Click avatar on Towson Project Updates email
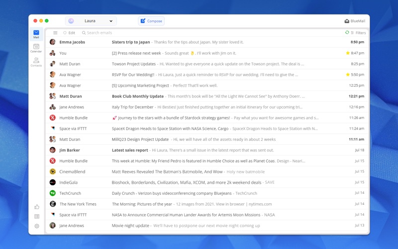Screen dimensions: 398x249 pos(53,64)
